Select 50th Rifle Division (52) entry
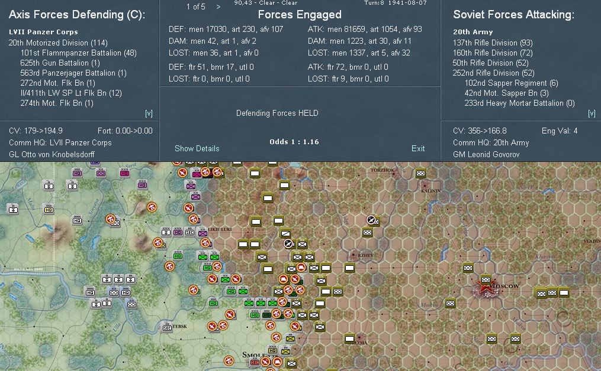 pos(491,63)
